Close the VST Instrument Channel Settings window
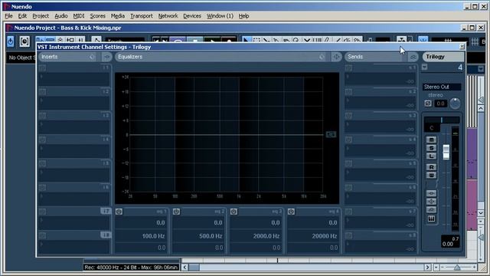Screen dimensions: 490x276 pos(462,47)
